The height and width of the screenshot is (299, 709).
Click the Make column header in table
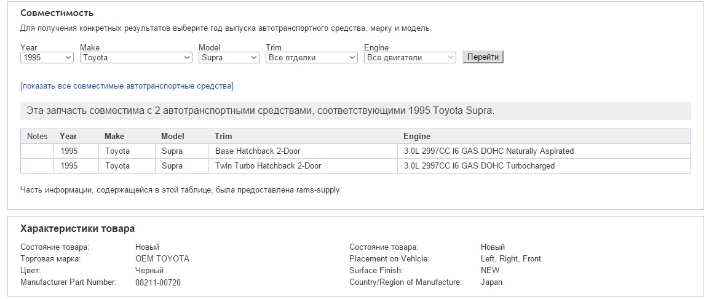[x=114, y=136]
